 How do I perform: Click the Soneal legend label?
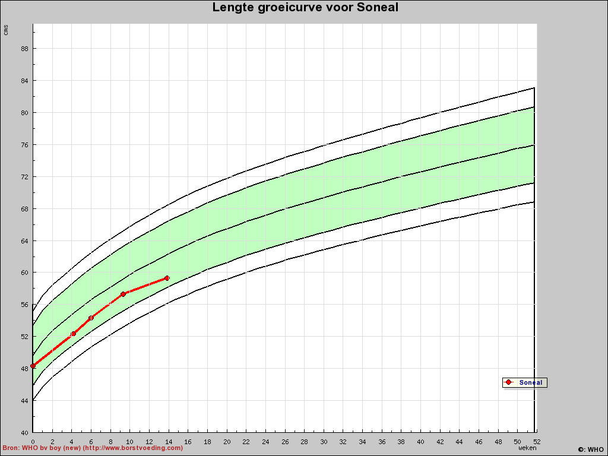click(530, 382)
